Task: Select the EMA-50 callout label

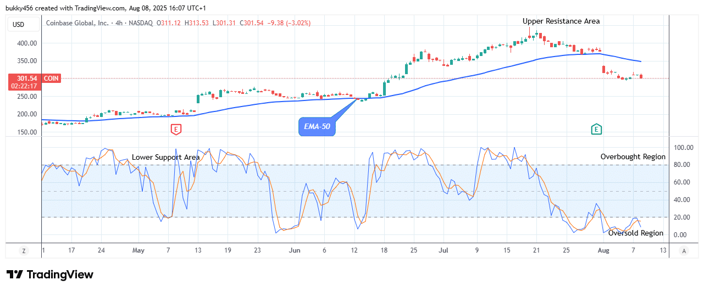Action: (317, 127)
